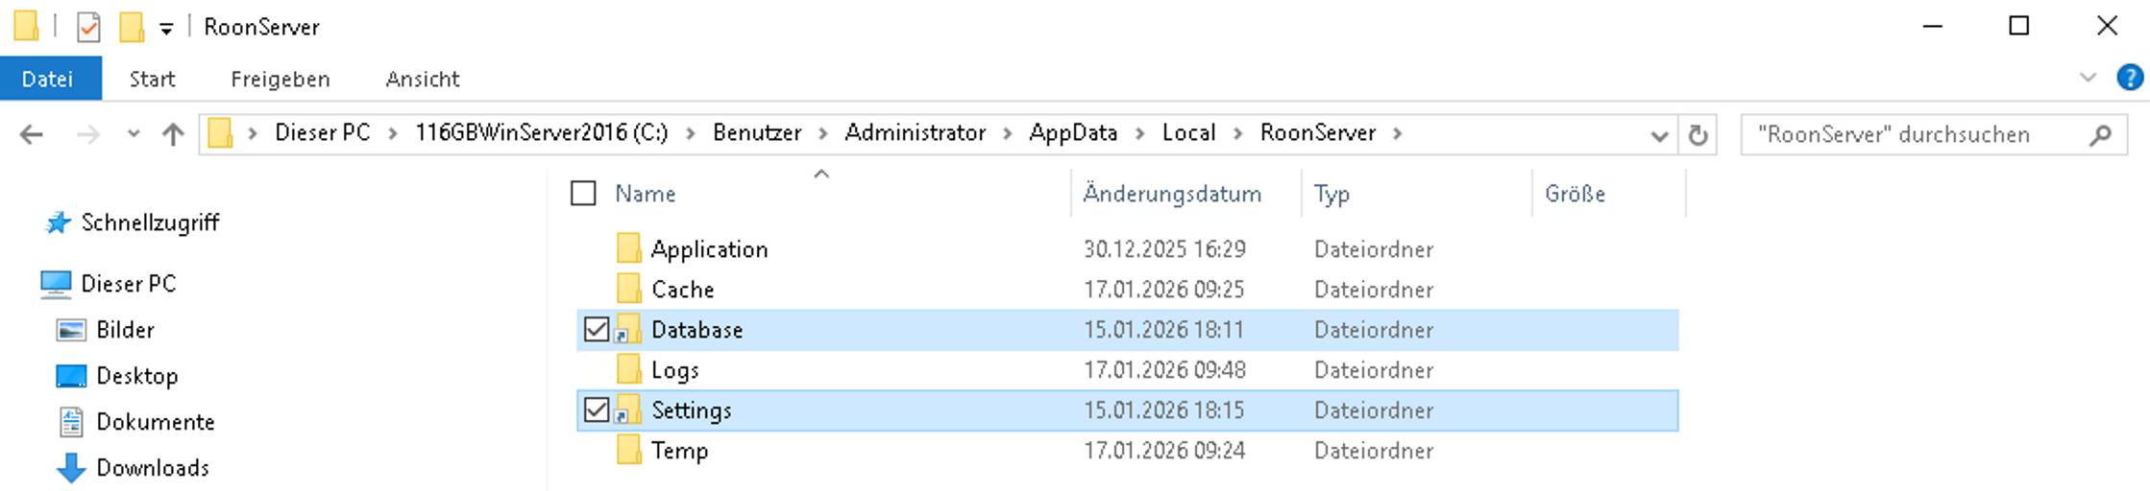Click the Properties quick access icon
Screen dimensions: 2150x491
88,27
